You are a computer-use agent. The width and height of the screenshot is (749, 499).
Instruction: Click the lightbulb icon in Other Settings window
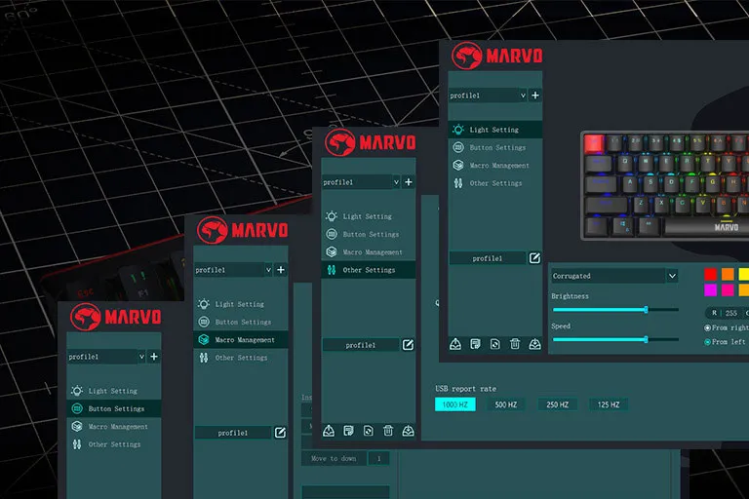click(332, 216)
